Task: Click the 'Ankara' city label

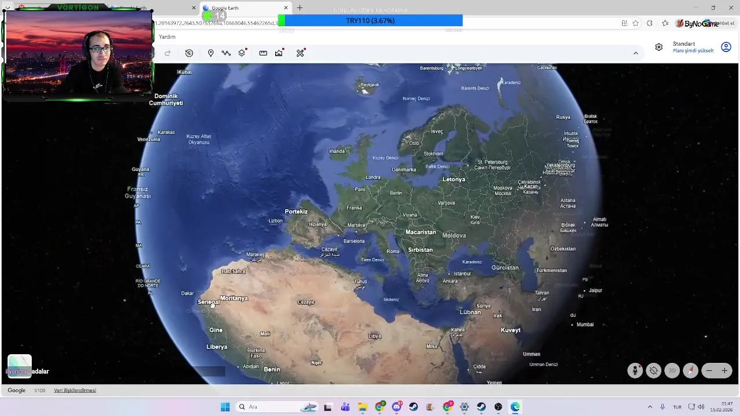Action: 450,281
